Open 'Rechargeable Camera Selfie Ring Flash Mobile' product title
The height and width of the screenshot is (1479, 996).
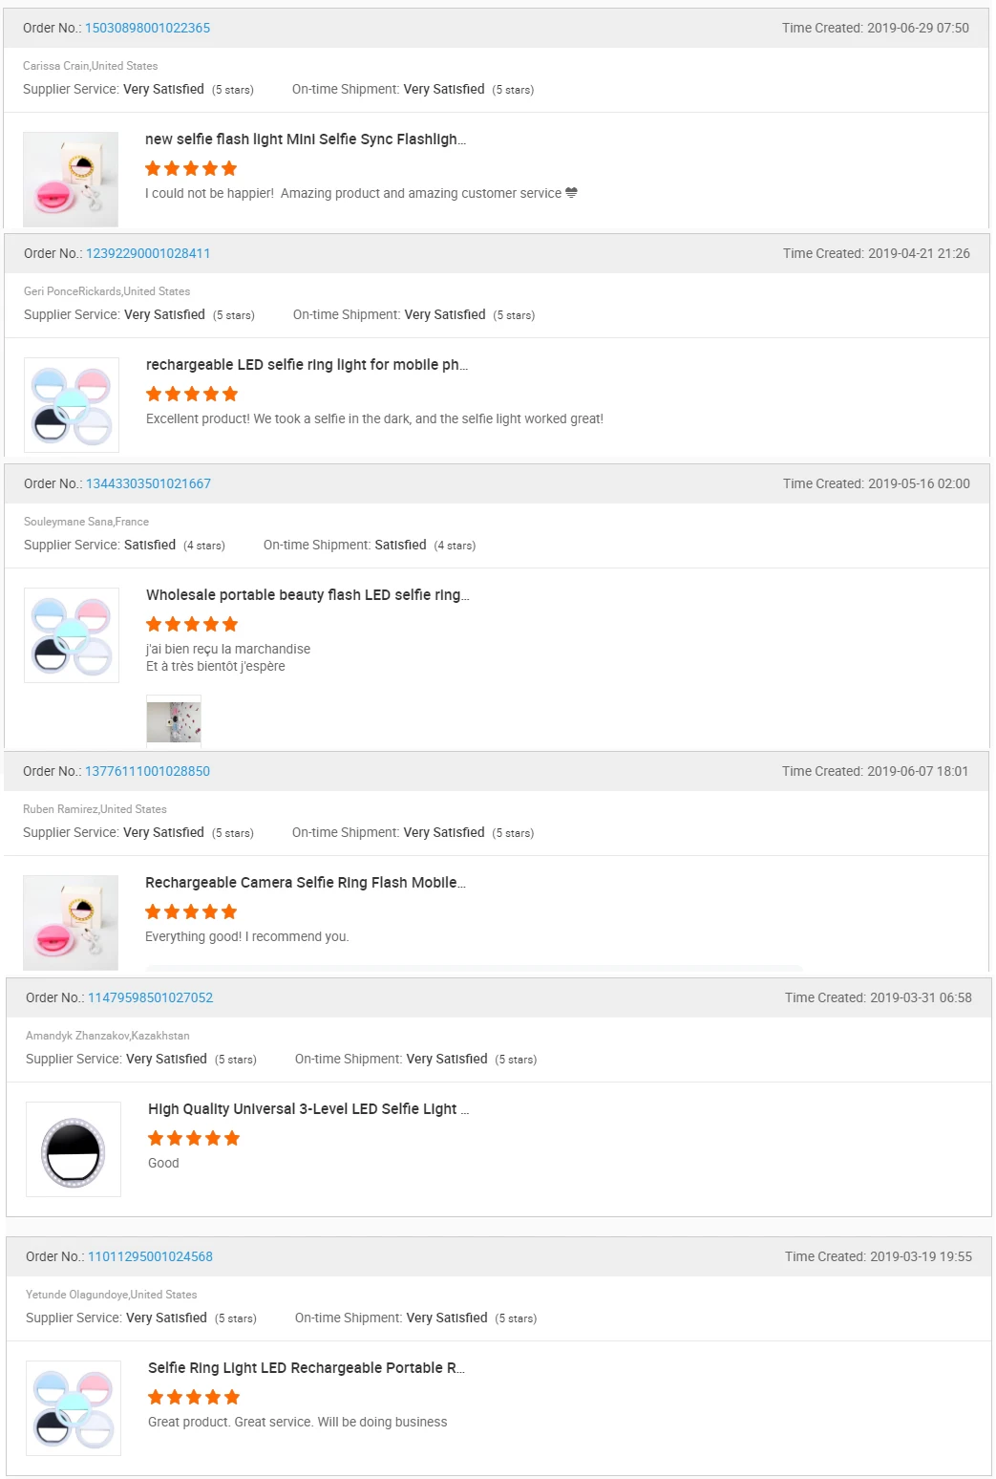pos(305,883)
